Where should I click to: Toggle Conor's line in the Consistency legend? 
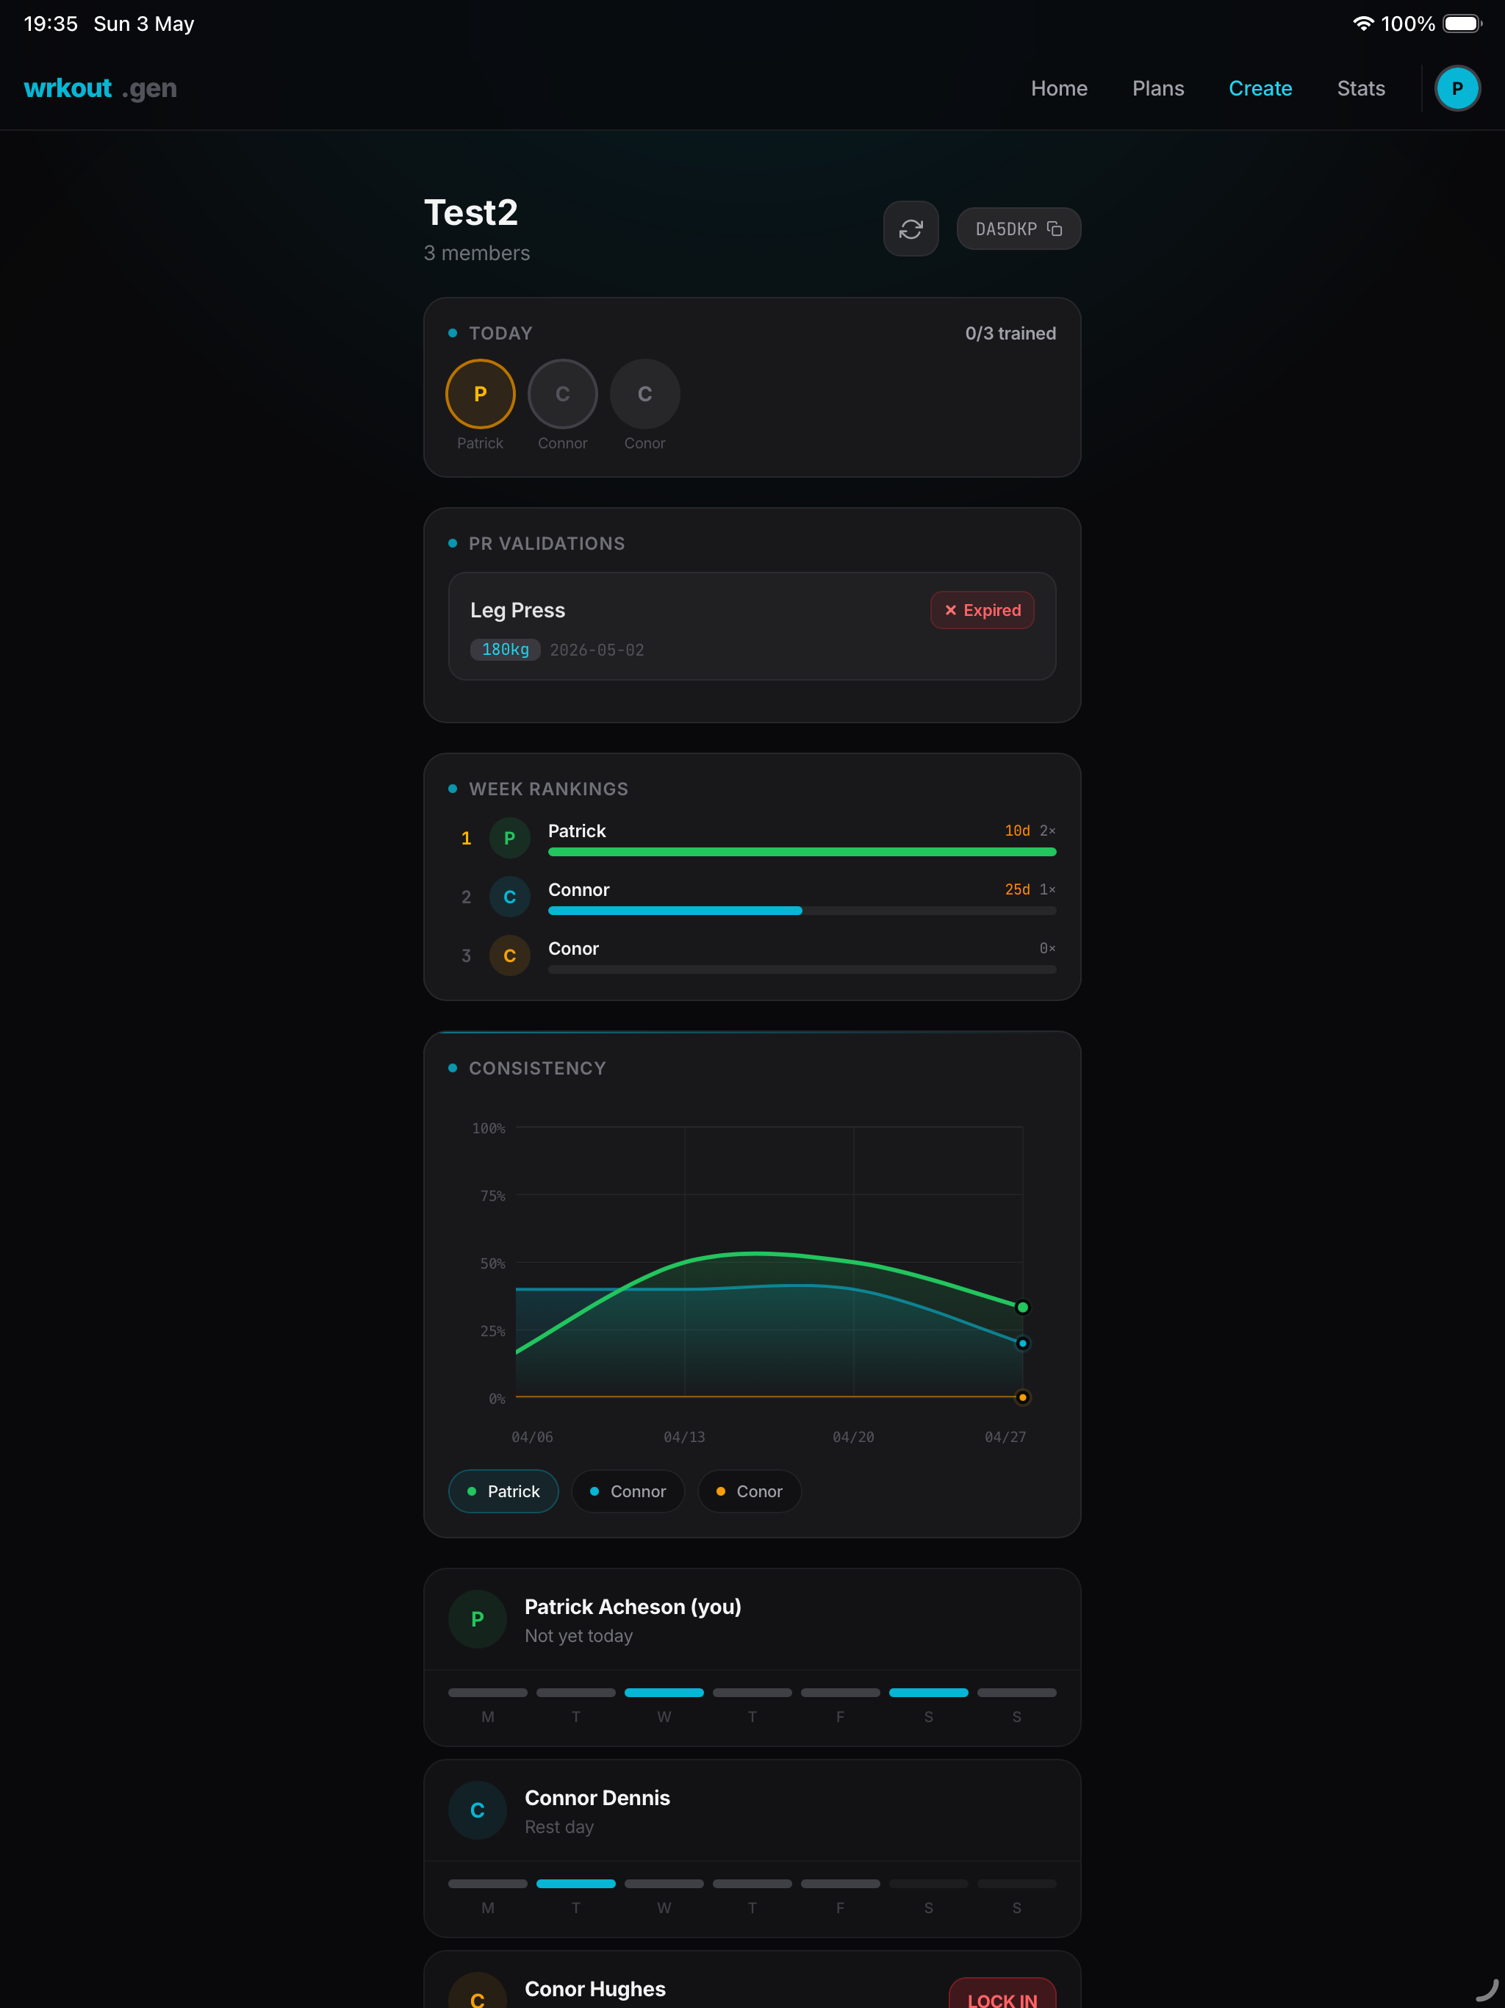coord(750,1491)
